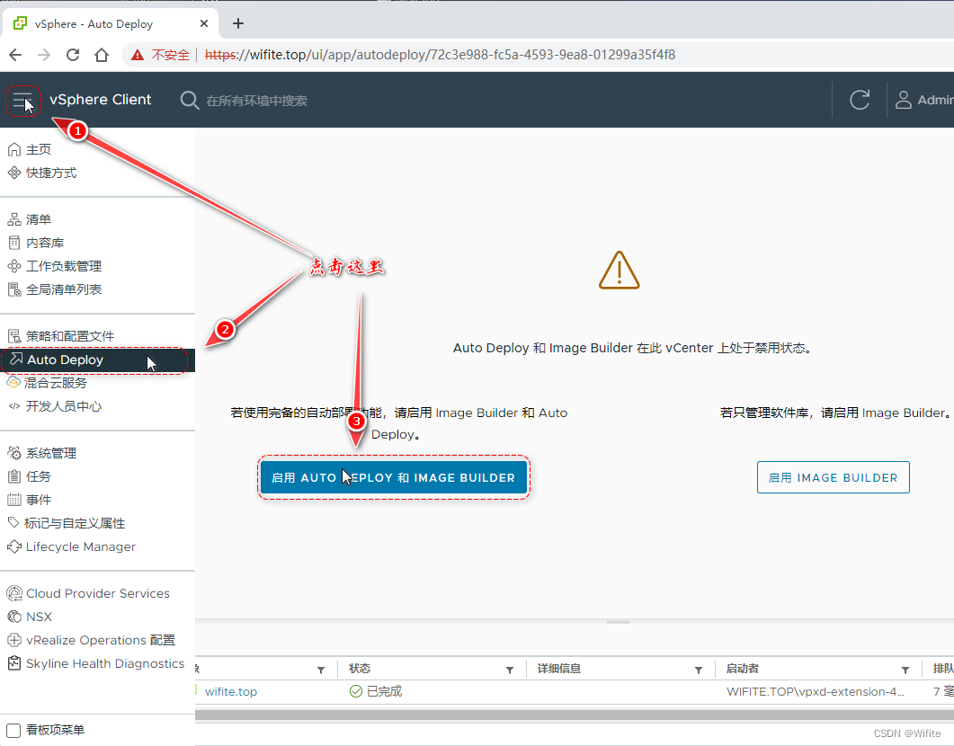Open the Admin user account icon

click(904, 100)
